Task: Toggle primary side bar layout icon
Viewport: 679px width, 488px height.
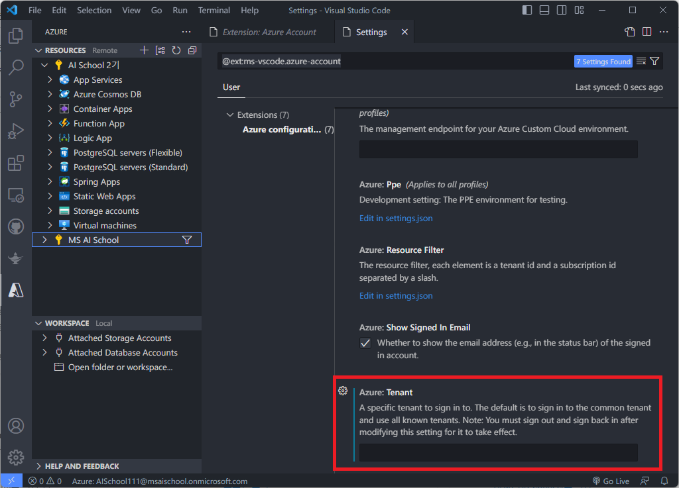Action: tap(527, 10)
